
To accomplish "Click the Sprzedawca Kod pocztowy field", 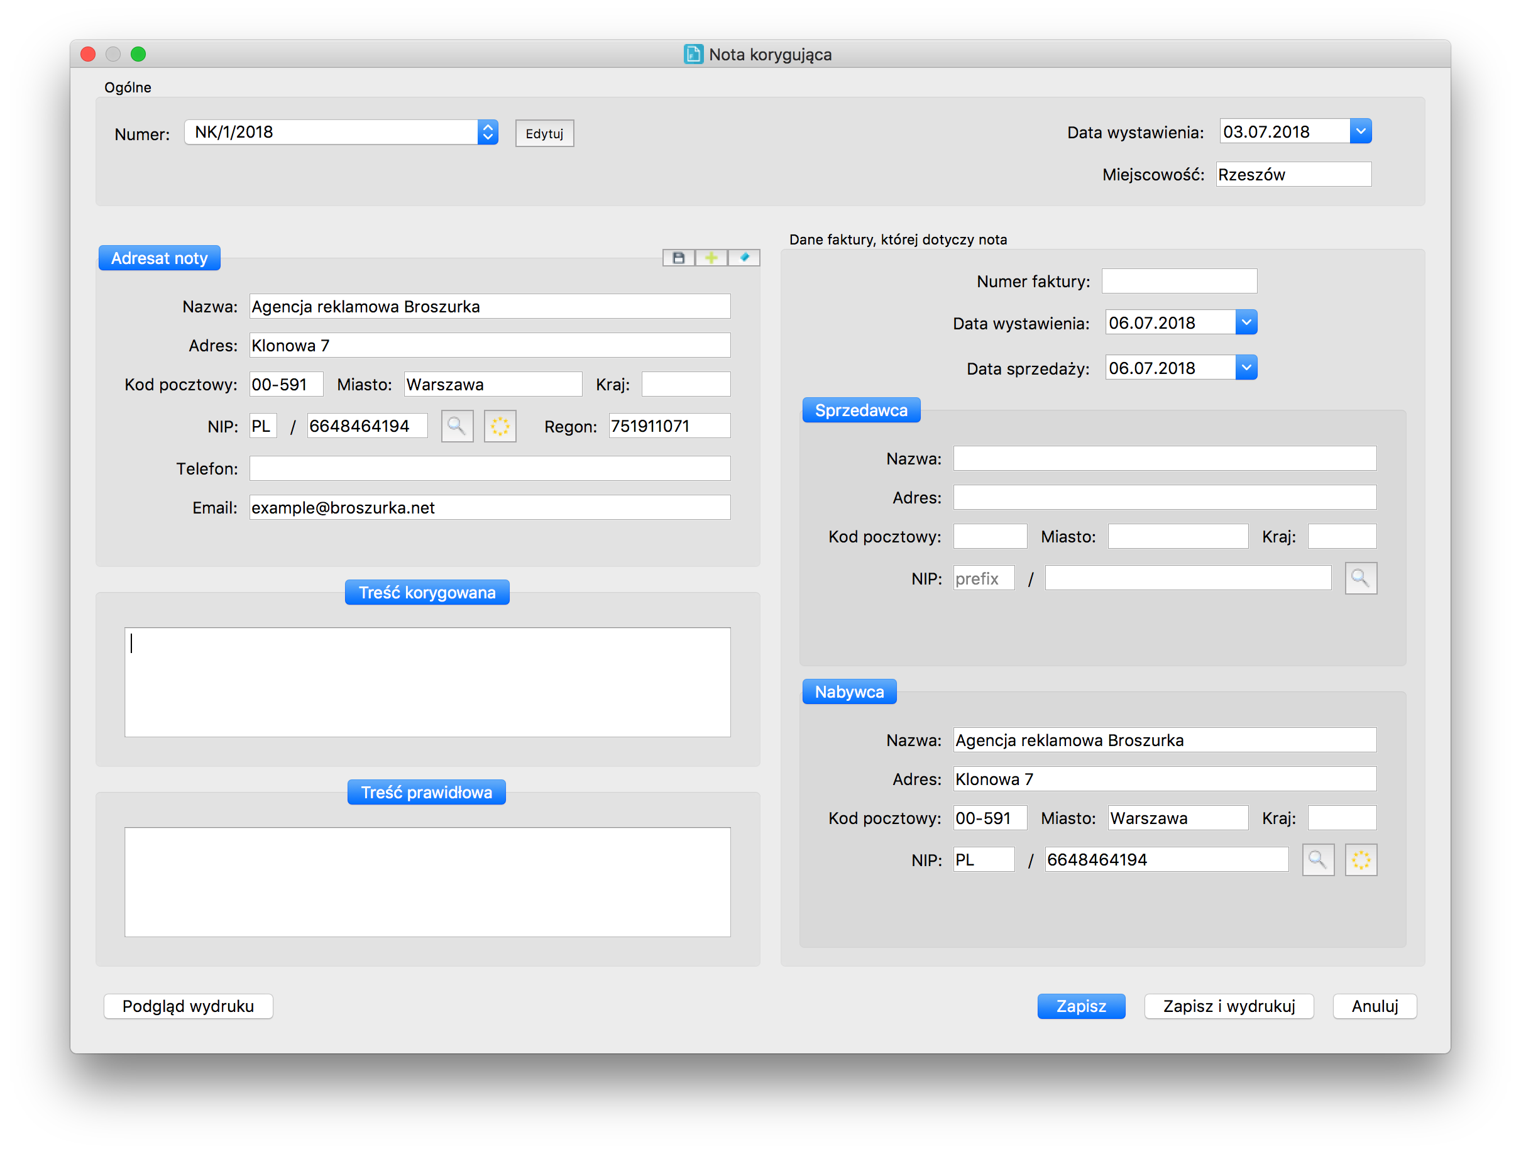I will 990,536.
